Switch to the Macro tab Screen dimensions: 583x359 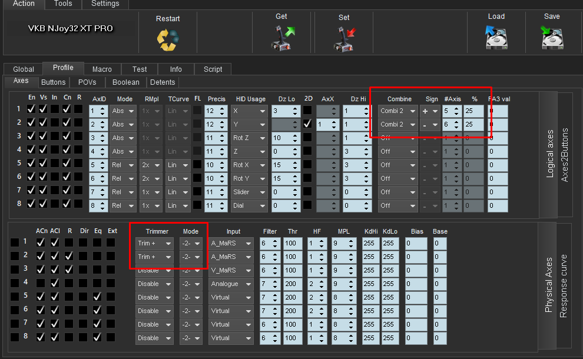[102, 69]
